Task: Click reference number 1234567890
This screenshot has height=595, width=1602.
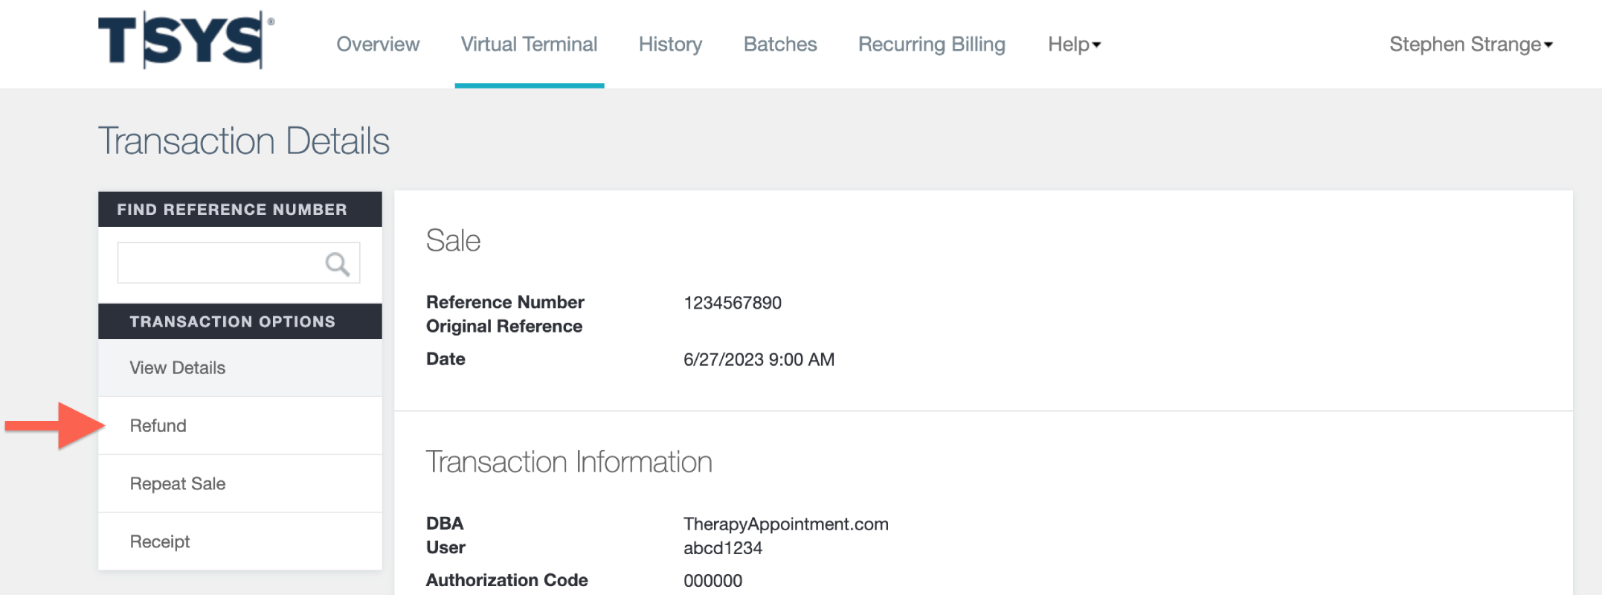Action: (733, 303)
